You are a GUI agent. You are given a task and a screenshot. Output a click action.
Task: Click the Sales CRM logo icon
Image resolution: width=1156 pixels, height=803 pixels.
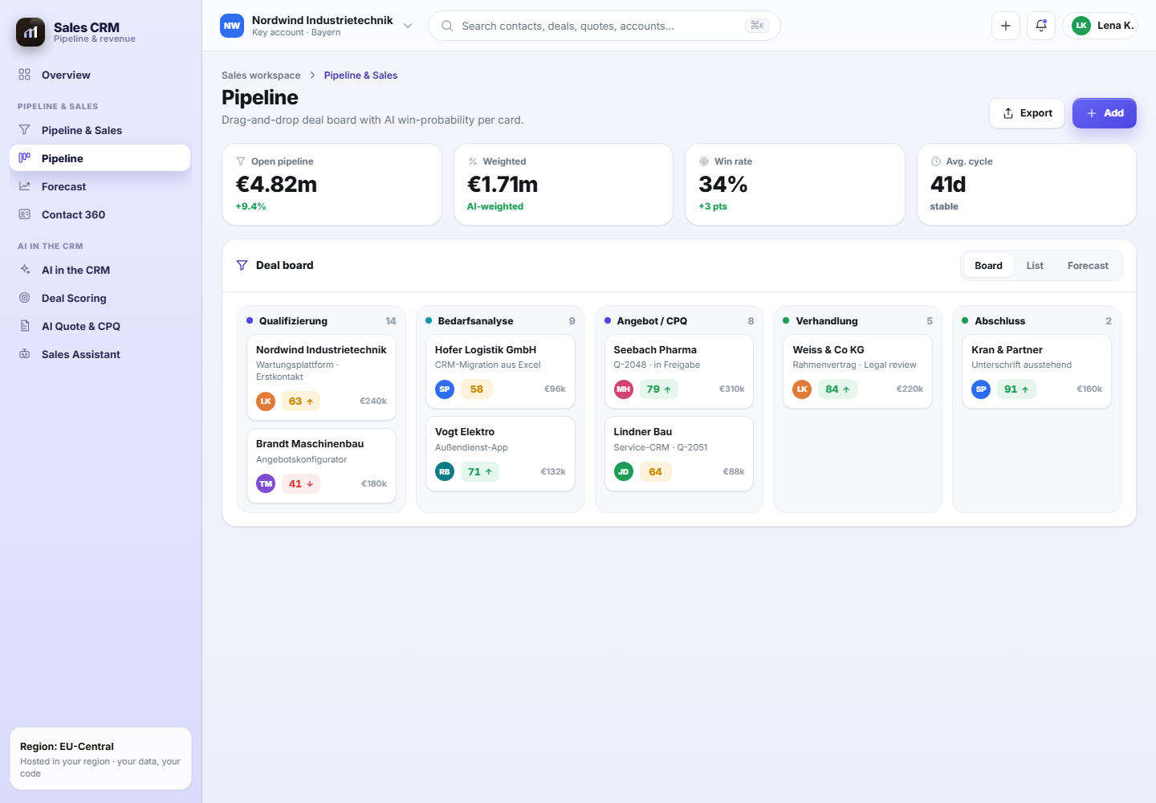coord(31,32)
